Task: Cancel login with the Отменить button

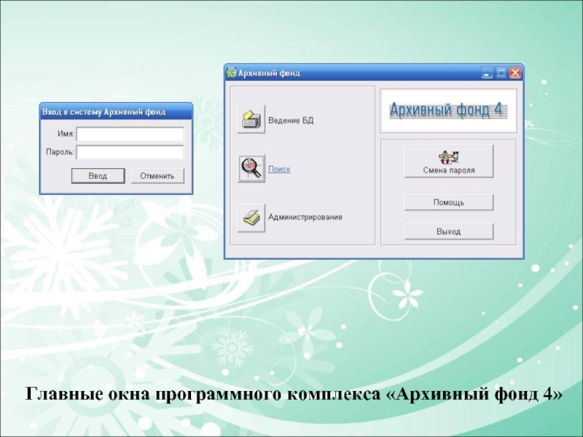Action: pos(157,176)
